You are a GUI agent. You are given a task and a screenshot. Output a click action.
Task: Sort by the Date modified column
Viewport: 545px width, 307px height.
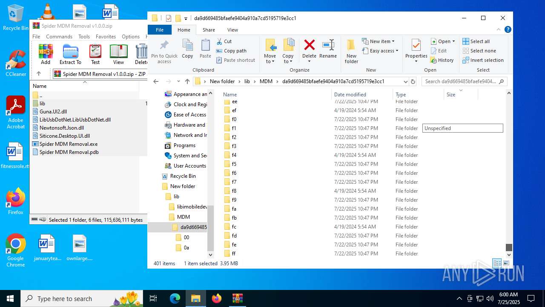click(x=362, y=95)
